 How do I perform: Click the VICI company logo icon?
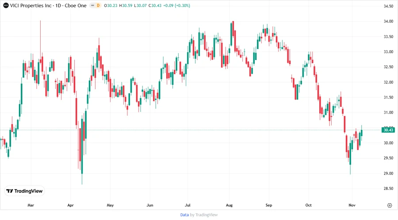[6, 5]
